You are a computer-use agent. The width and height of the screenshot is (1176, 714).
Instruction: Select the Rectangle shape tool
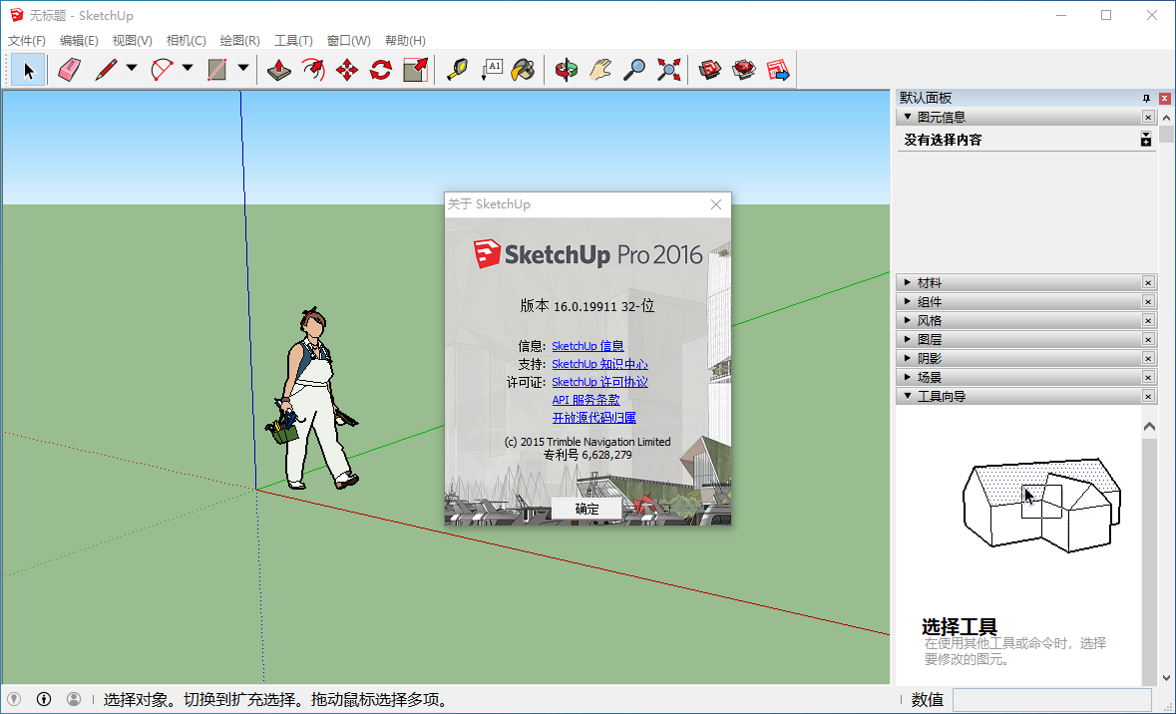coord(217,71)
